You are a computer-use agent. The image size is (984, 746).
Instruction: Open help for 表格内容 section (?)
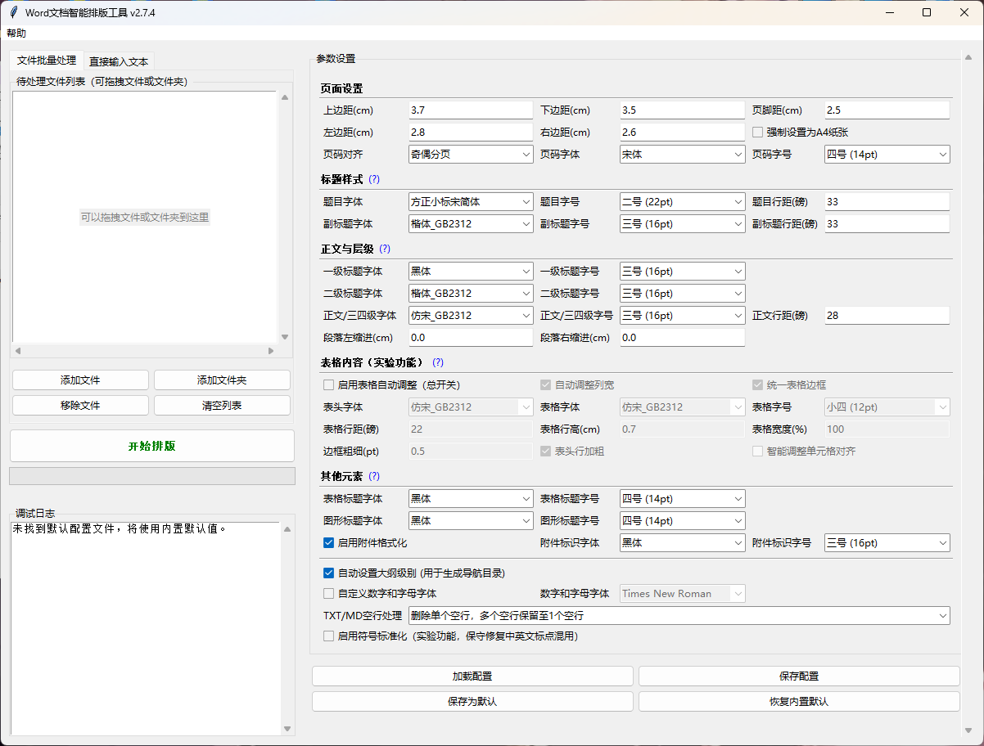438,362
